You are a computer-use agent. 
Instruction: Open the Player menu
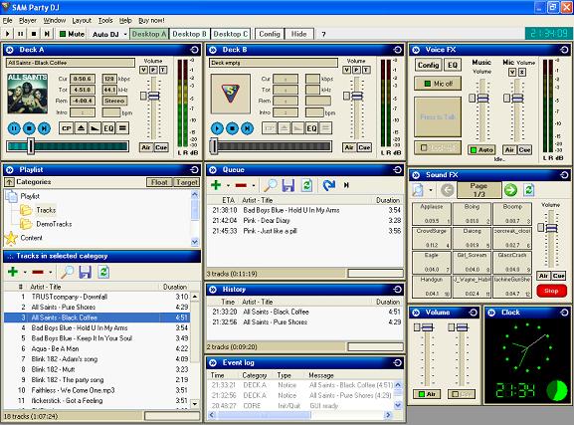click(28, 21)
